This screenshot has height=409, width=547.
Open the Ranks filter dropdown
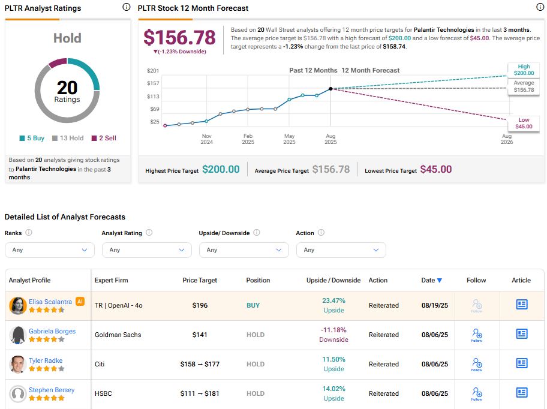[50, 250]
